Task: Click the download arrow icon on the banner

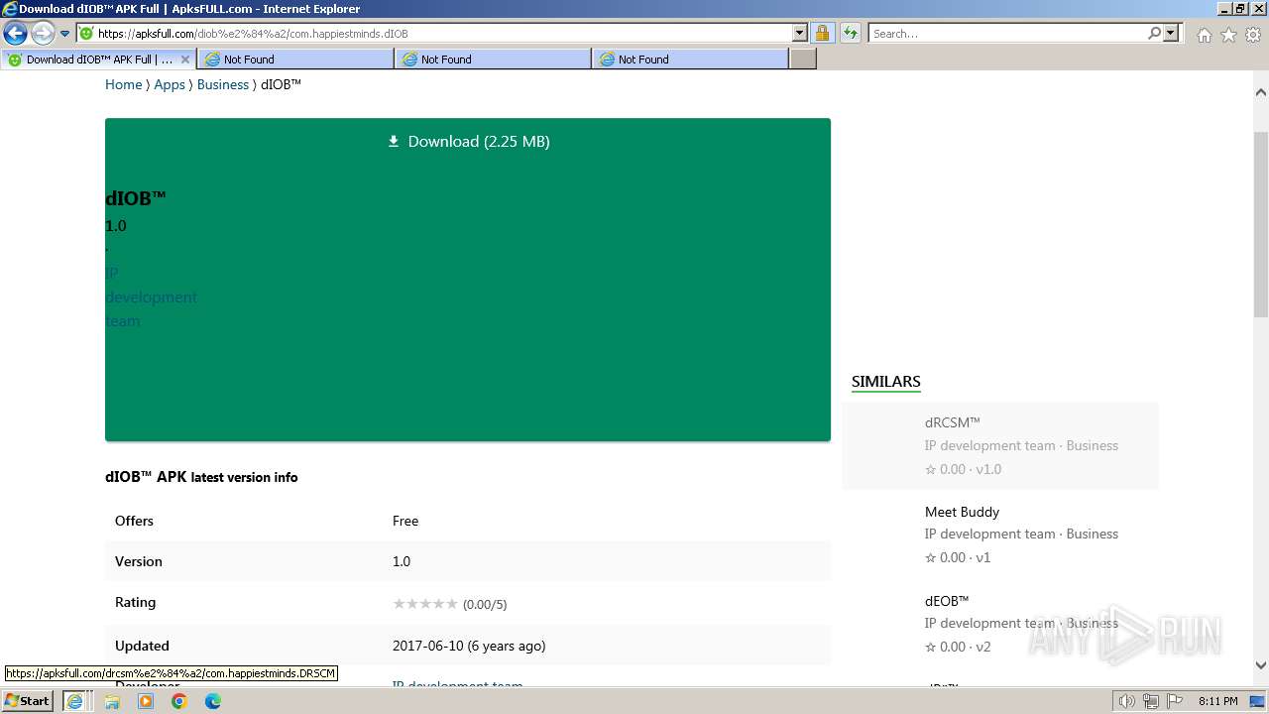Action: coord(394,142)
